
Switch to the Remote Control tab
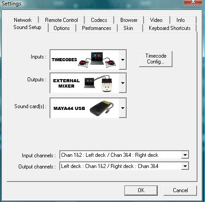tap(61, 20)
